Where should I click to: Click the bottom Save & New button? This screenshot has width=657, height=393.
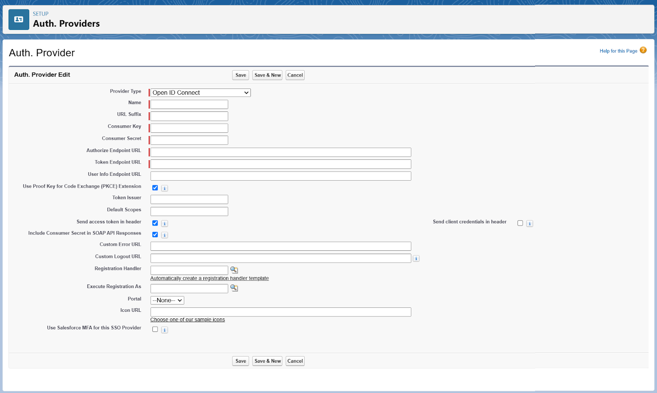point(267,361)
